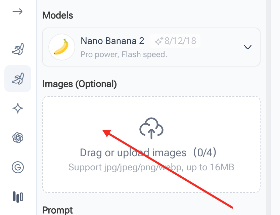Open the equalizer bars icon at sidebar bottom
The width and height of the screenshot is (280, 215).
(x=17, y=197)
